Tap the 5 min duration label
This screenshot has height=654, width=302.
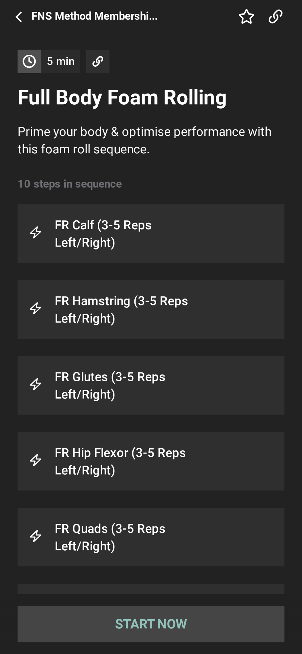tap(60, 61)
